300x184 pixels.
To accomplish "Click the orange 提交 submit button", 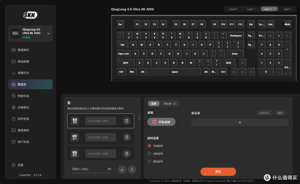I will pyautogui.click(x=218, y=172).
